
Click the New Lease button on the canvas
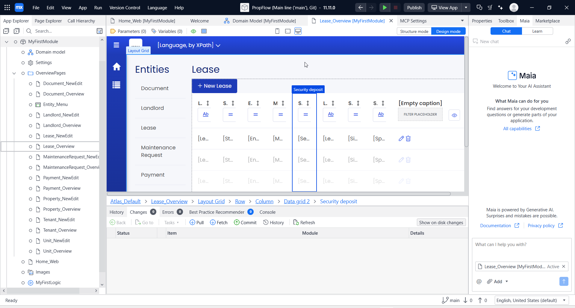214,86
